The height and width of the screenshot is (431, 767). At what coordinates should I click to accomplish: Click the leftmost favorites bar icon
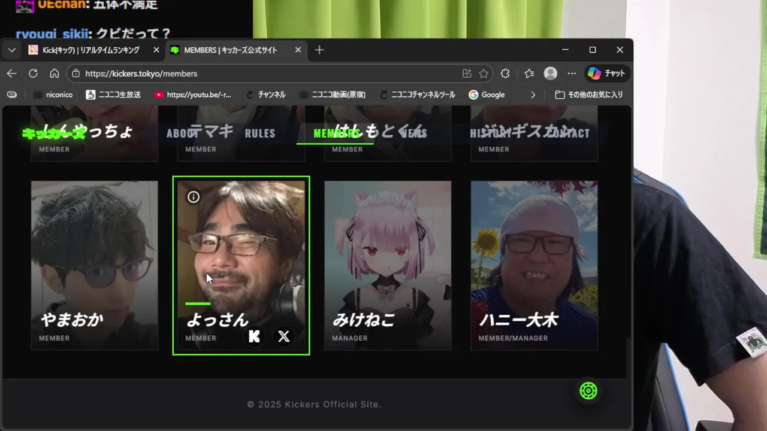pyautogui.click(x=11, y=95)
